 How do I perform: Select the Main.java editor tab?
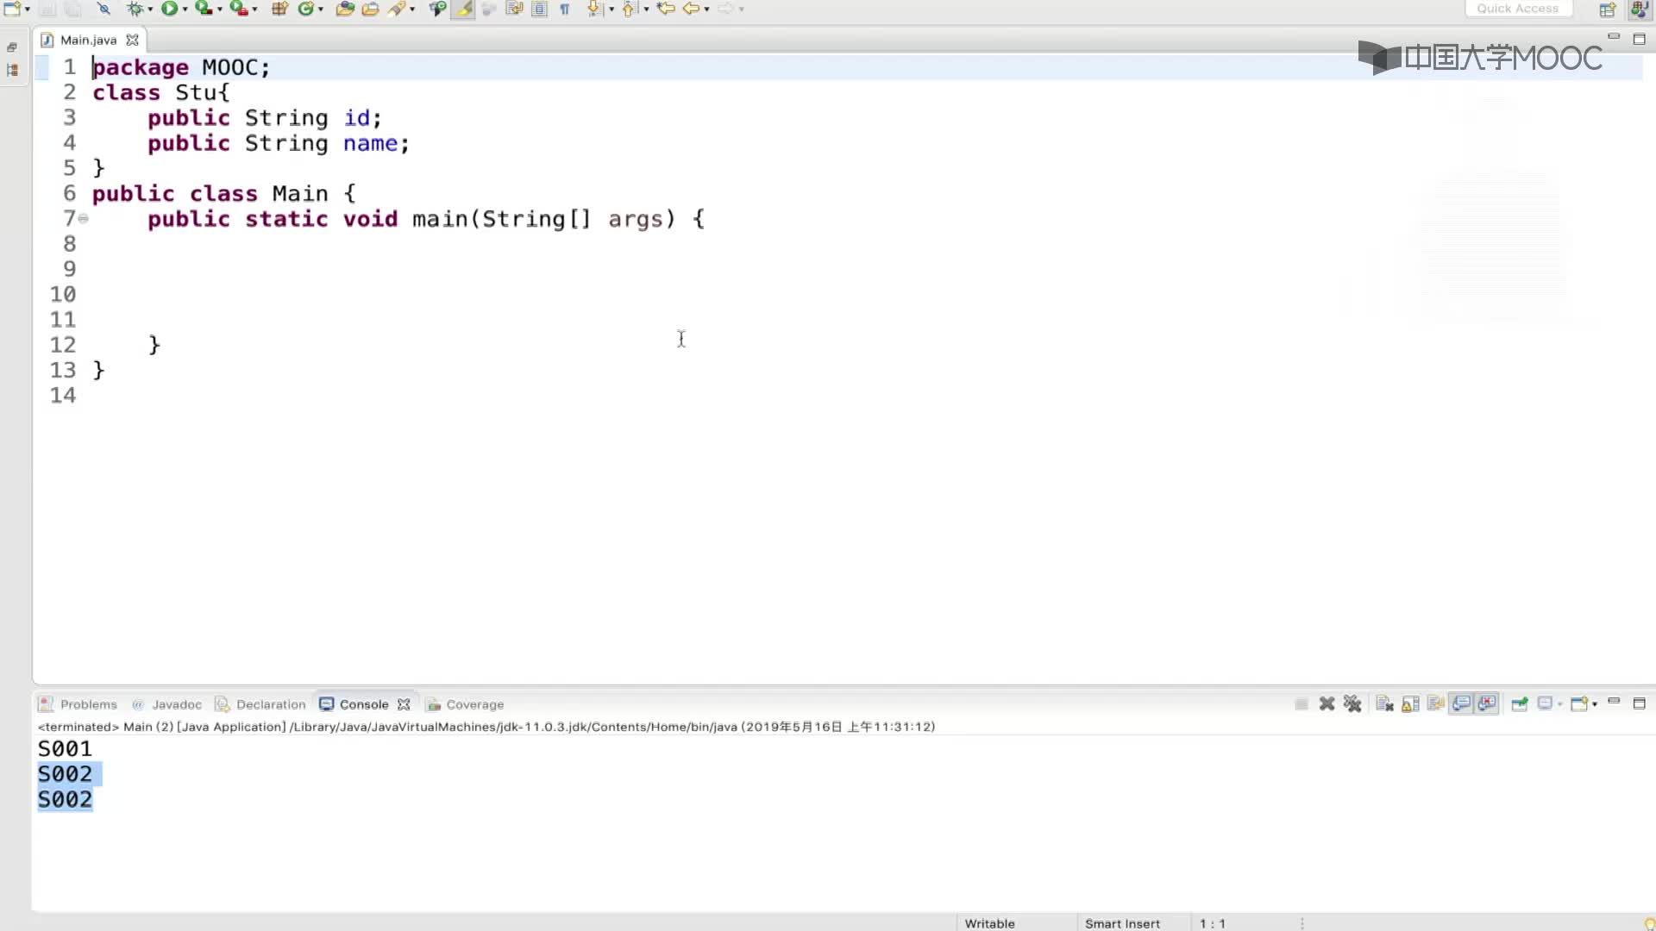88,40
